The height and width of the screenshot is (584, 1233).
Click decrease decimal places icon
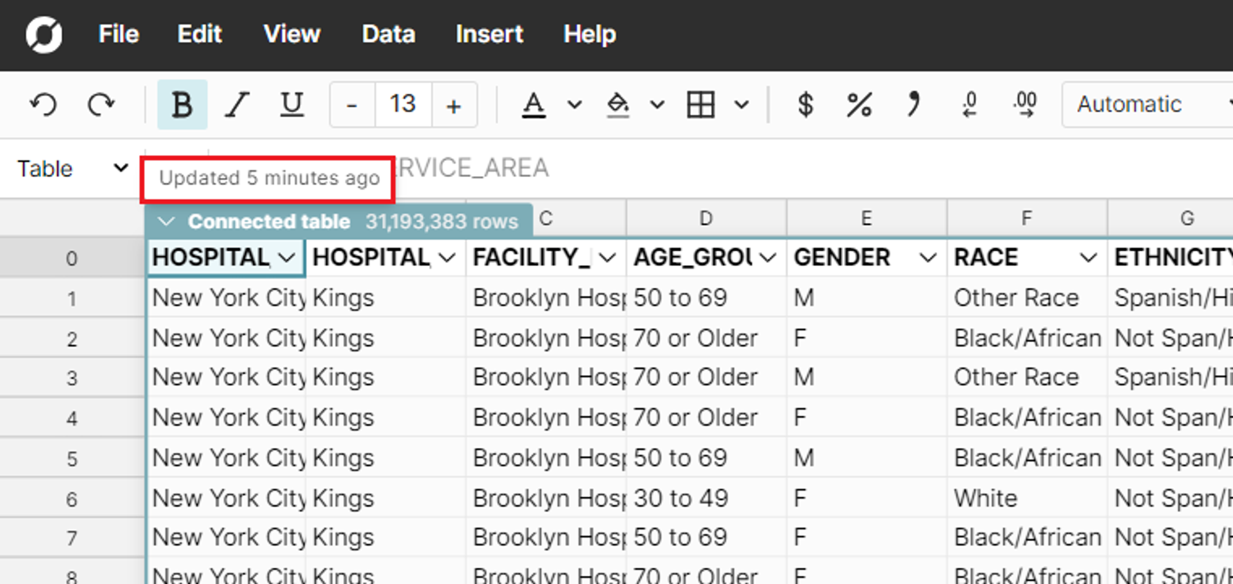[970, 104]
